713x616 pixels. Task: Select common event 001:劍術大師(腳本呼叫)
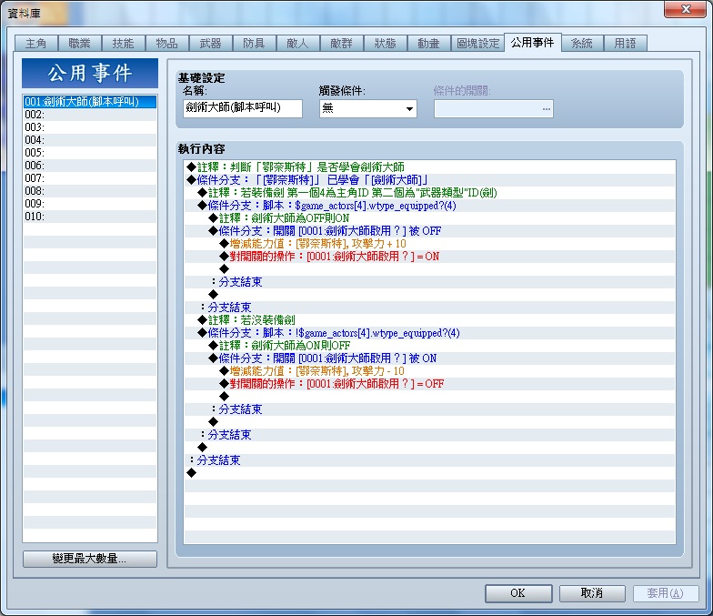pos(89,102)
